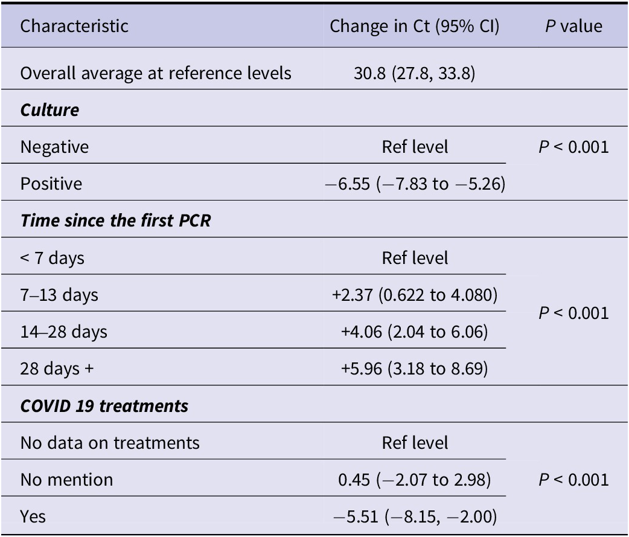
Task: Click the −6.55 (−7.83 to −5.26) cell
Action: click(415, 184)
